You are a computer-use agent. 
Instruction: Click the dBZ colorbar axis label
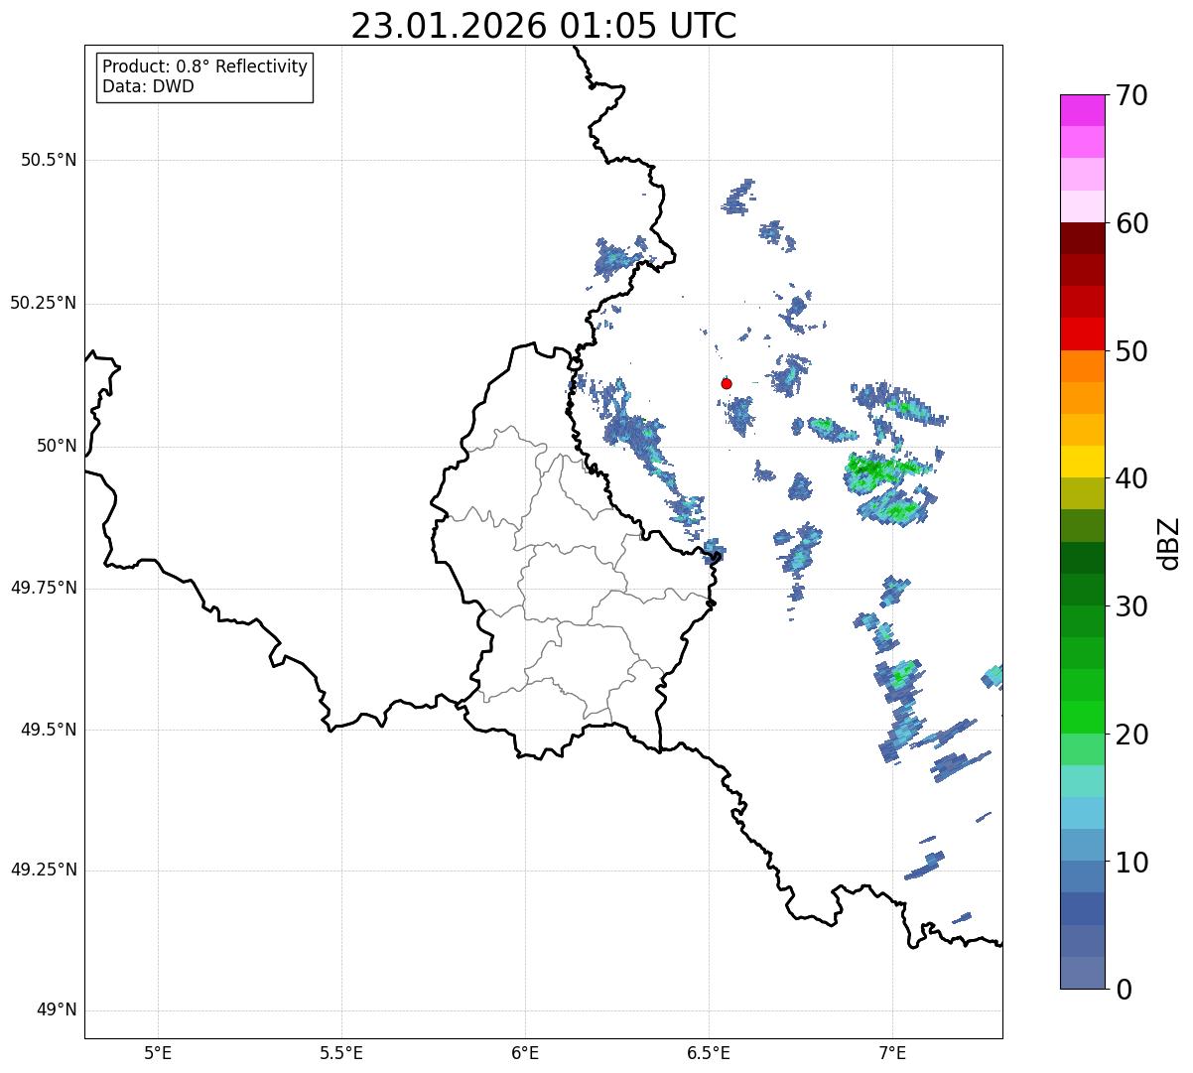(x=1169, y=543)
